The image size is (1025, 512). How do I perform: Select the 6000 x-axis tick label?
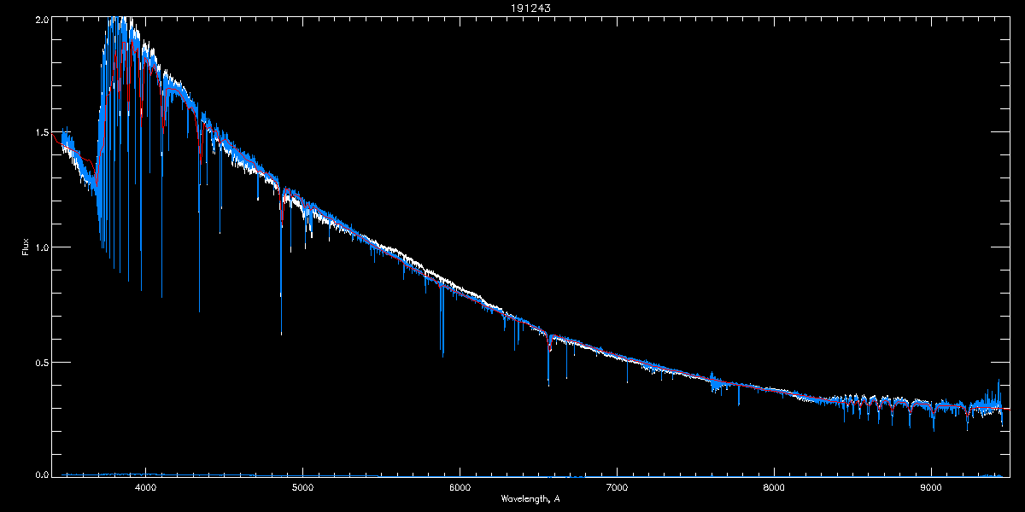pyautogui.click(x=460, y=488)
